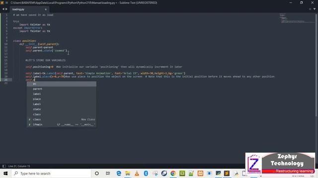Screen dimensions: 318x178
Task: Close the loading.py tab
Action: 46,9
